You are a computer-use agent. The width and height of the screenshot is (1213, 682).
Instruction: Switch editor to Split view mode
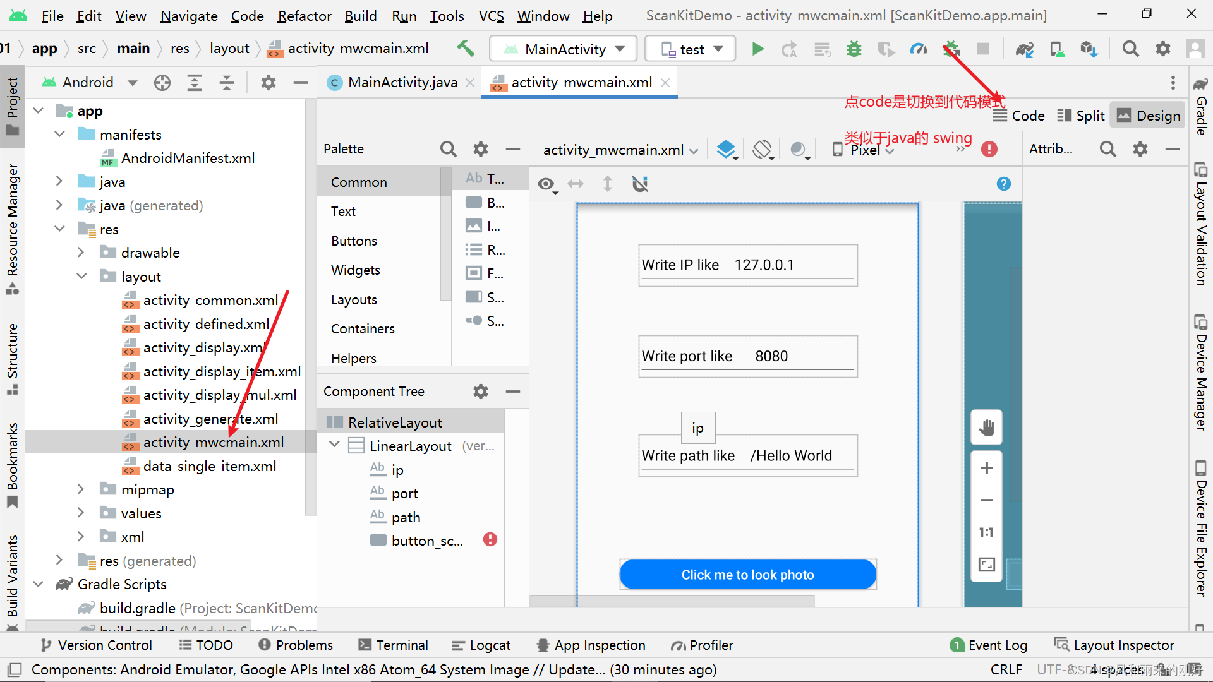[x=1081, y=116]
